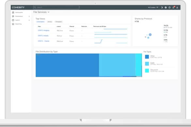Click the light blue Audio segment in chart
The height and width of the screenshot is (127, 191).
click(x=117, y=65)
